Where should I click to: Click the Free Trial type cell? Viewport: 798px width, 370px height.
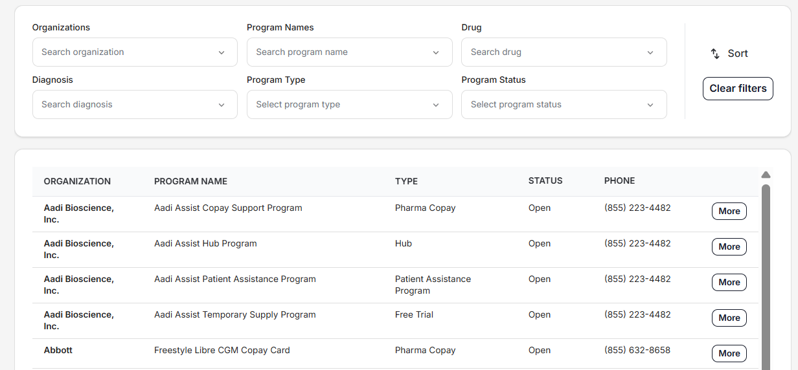[414, 314]
